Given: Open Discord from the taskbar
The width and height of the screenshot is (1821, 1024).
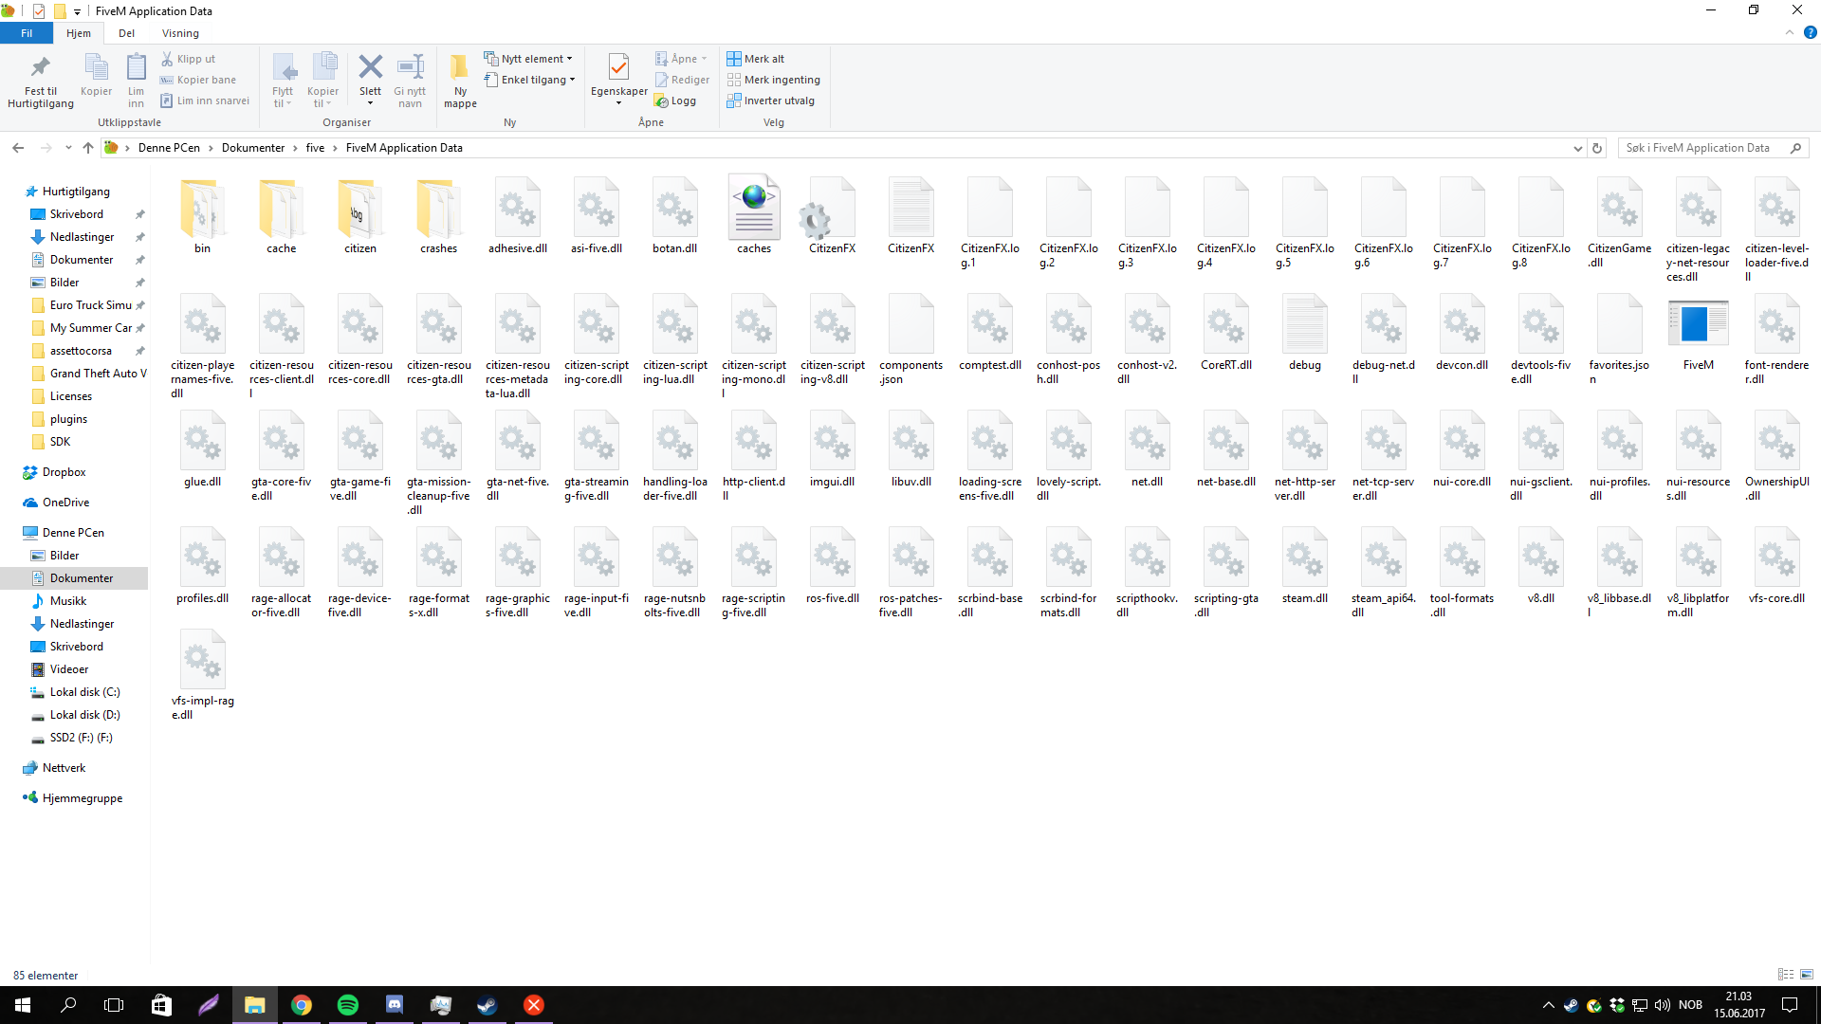Looking at the screenshot, I should coord(395,1005).
